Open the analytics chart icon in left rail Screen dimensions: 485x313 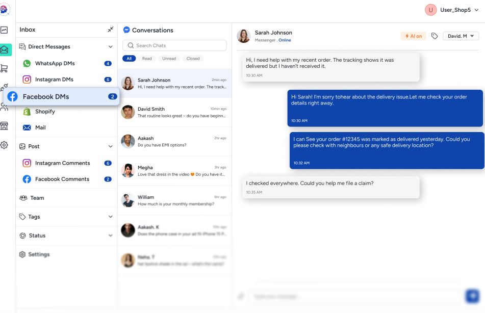4,30
